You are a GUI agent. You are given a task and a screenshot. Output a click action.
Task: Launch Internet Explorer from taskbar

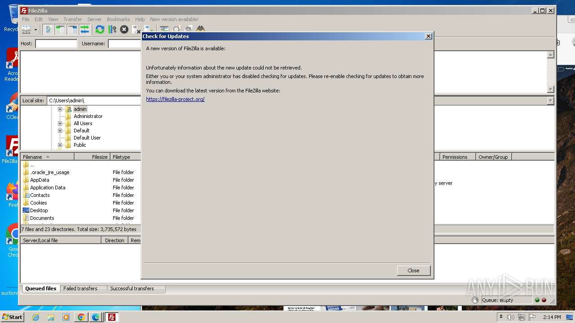(35, 317)
